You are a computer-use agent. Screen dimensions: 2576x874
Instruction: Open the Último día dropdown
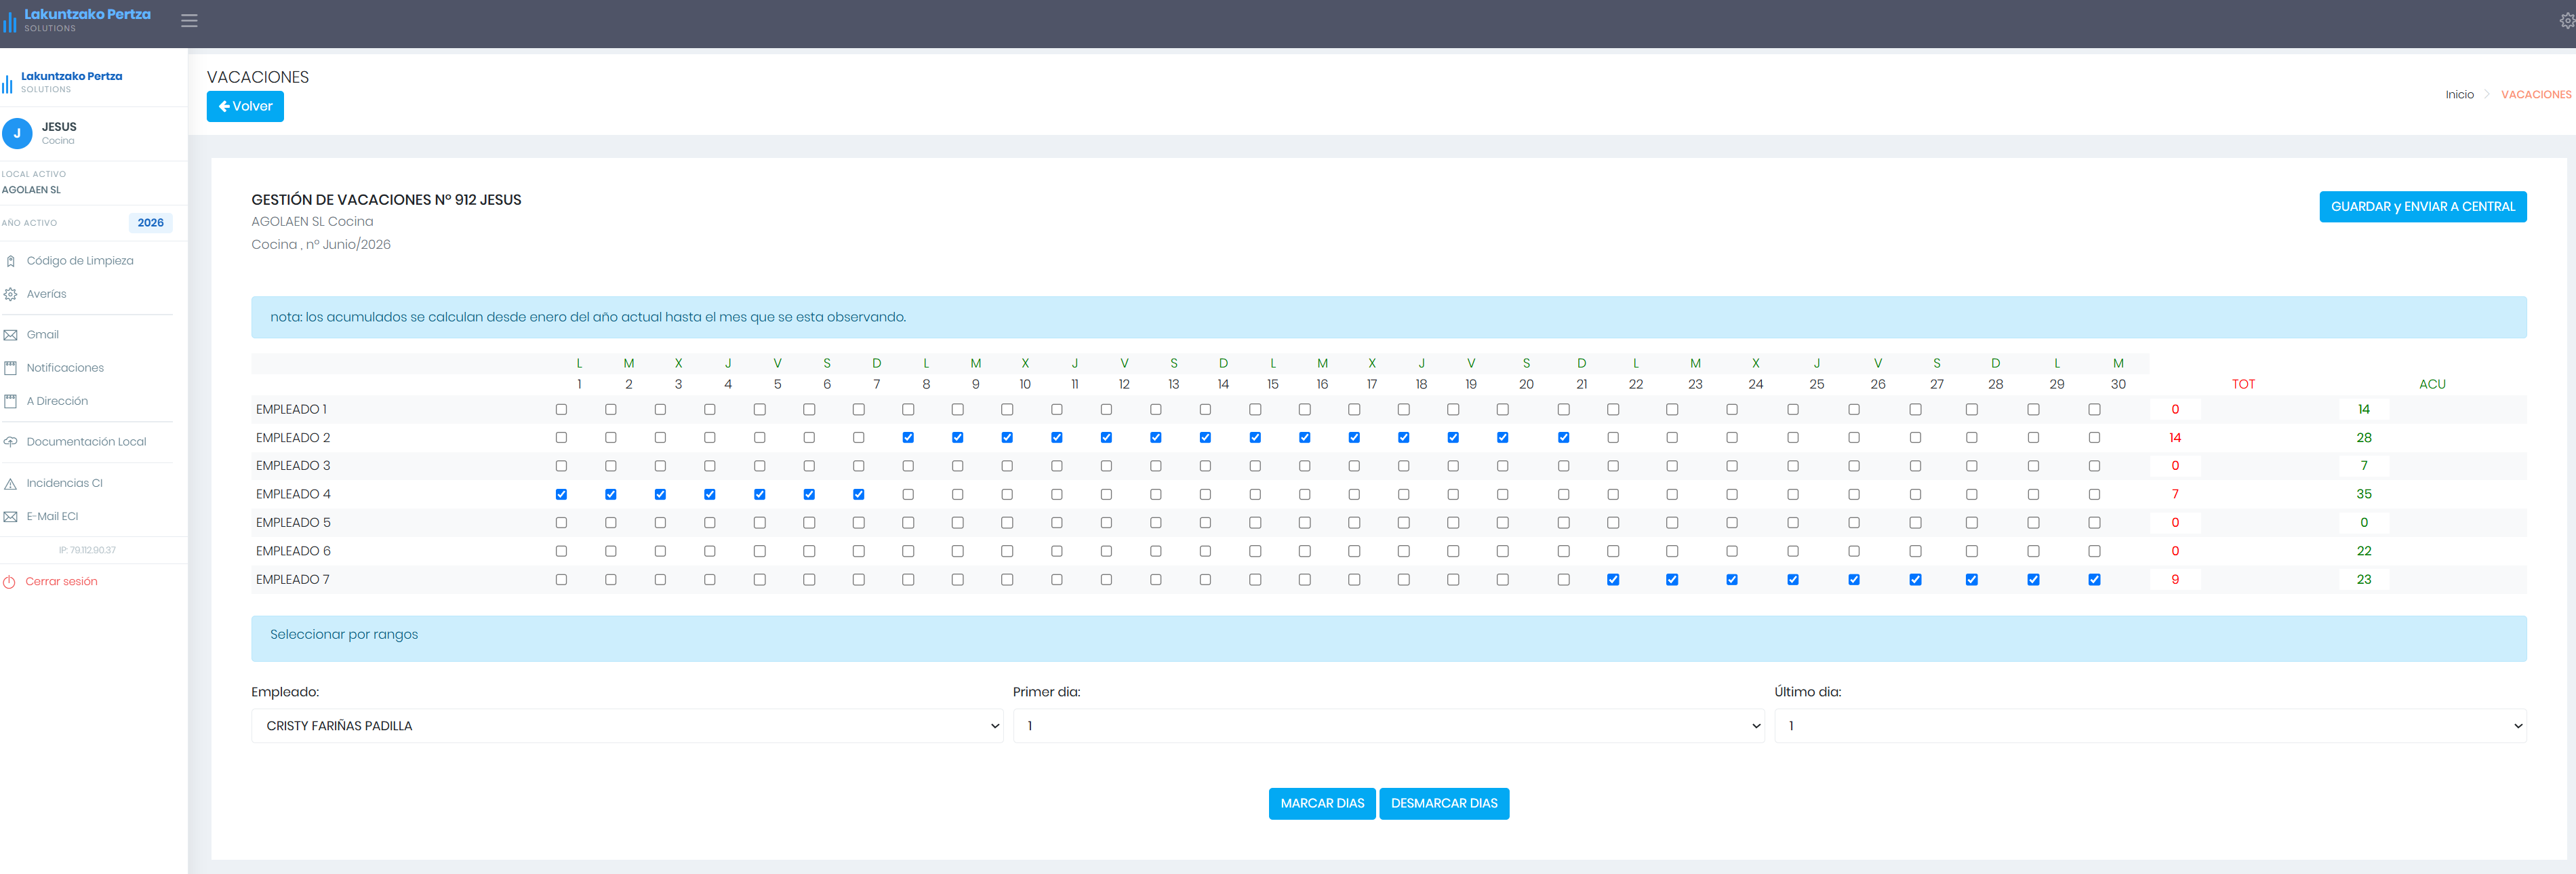(x=2150, y=726)
